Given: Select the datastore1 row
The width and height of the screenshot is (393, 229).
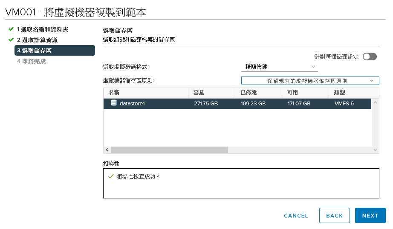Looking at the screenshot, I should 237,103.
